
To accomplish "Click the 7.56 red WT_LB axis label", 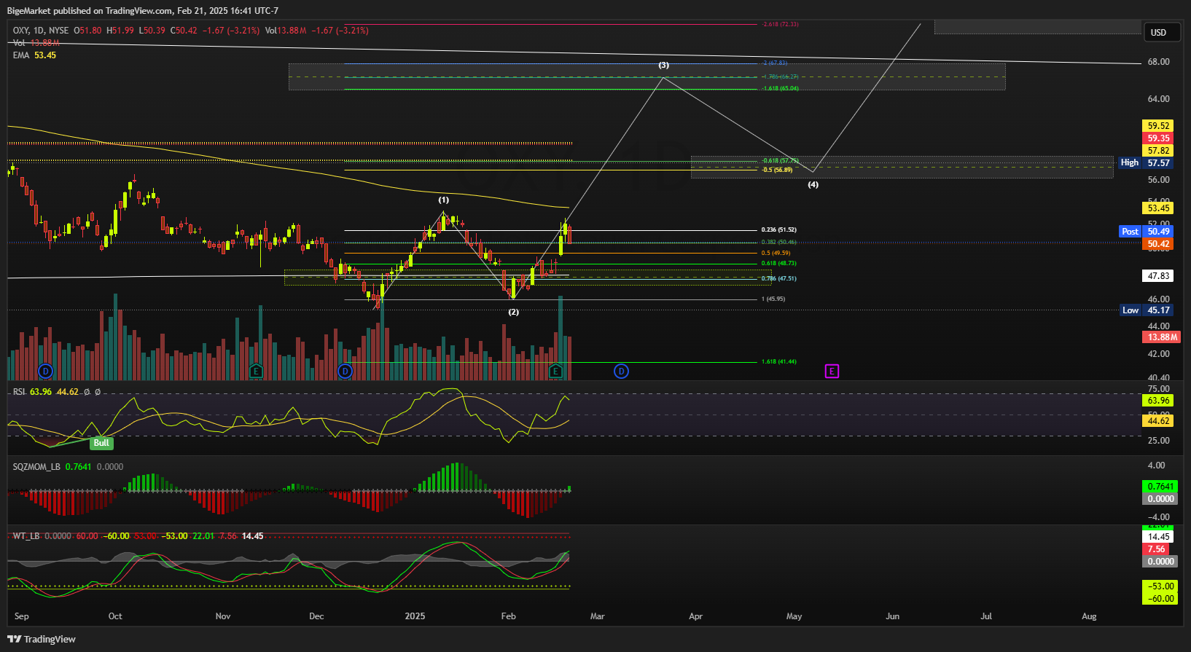I will (x=1156, y=549).
